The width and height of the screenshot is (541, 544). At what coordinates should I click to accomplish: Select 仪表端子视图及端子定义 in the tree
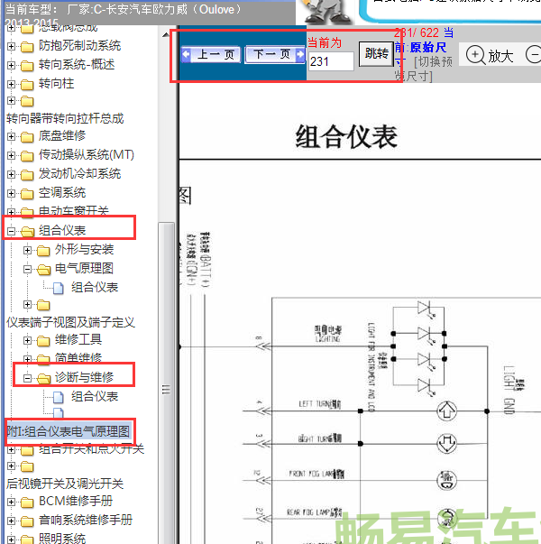(x=70, y=322)
